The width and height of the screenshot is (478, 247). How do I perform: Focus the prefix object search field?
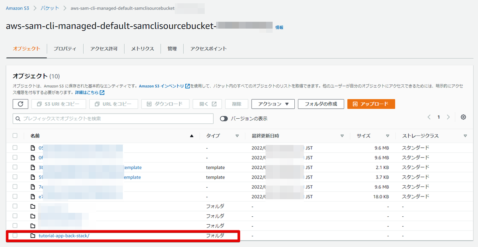tap(113, 119)
